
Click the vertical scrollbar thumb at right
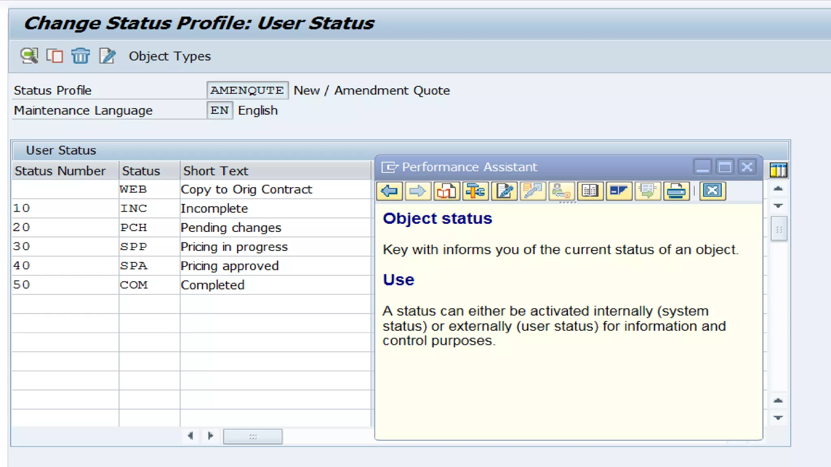tap(779, 229)
